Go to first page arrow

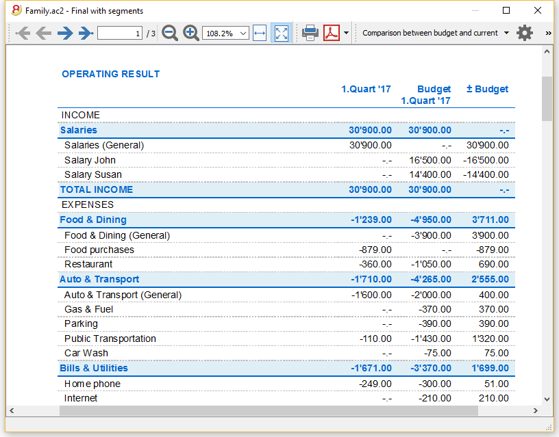click(23, 33)
